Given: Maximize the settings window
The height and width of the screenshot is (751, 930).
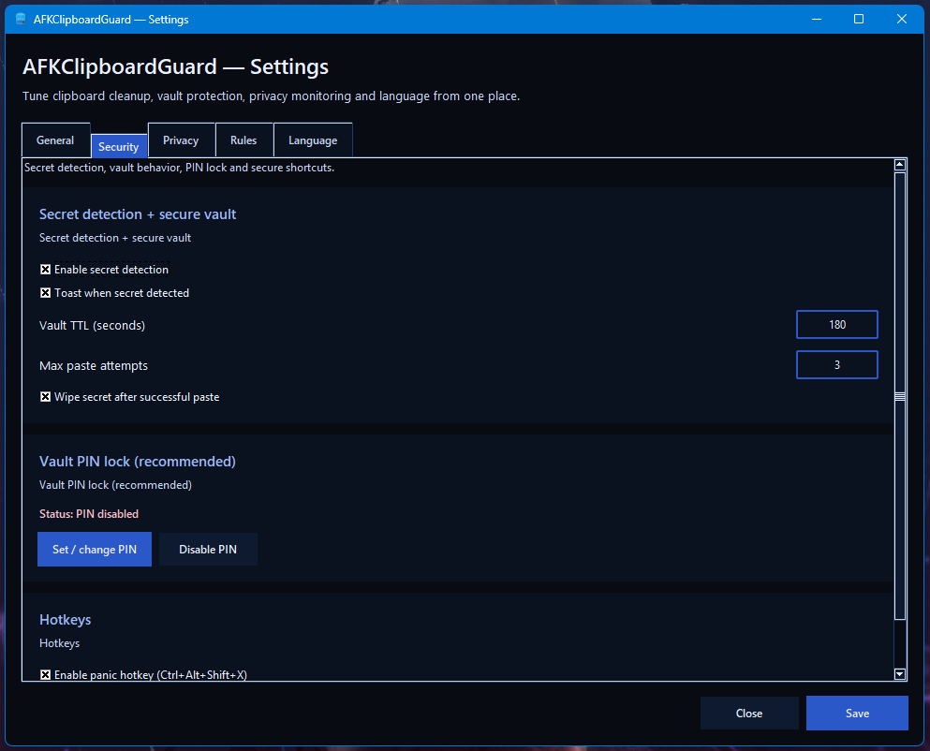Looking at the screenshot, I should click(859, 20).
